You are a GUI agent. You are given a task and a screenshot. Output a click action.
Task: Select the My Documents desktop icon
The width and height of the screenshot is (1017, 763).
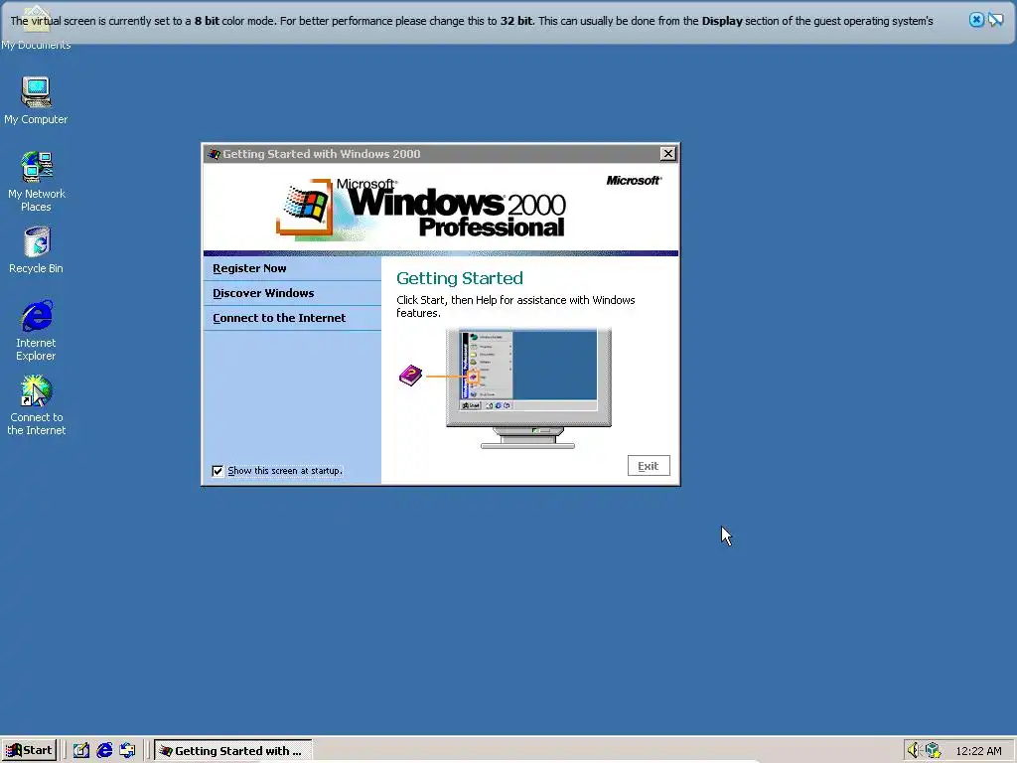[x=36, y=29]
